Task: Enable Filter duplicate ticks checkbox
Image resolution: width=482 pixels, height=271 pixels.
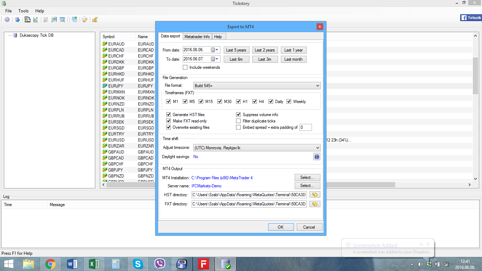Action: click(x=239, y=121)
